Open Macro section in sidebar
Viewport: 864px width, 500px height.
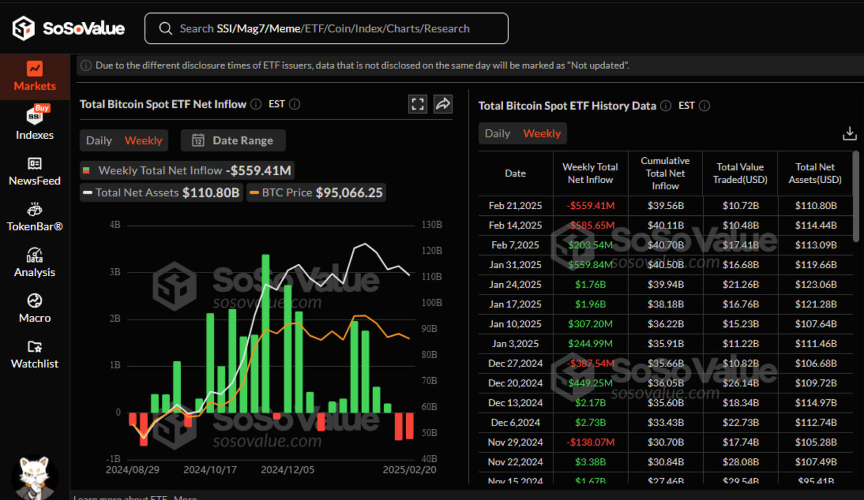click(x=35, y=308)
